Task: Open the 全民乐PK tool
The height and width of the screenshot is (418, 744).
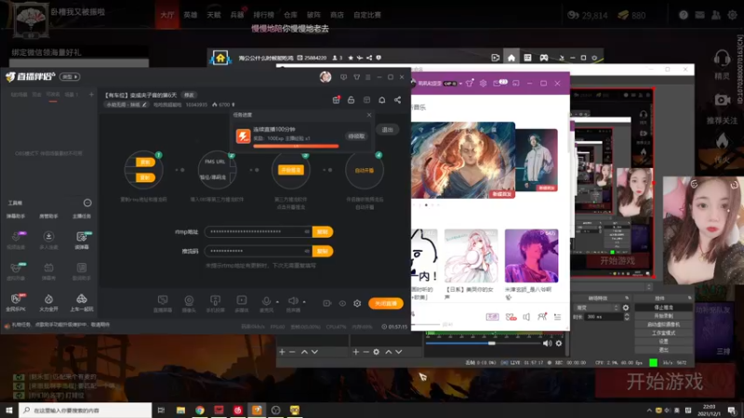Action: tap(16, 303)
